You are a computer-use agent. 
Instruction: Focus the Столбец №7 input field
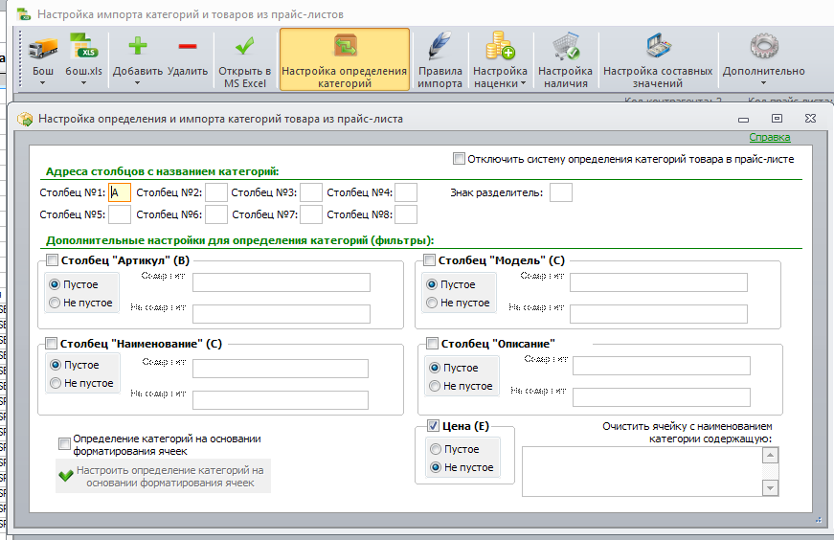pyautogui.click(x=311, y=214)
